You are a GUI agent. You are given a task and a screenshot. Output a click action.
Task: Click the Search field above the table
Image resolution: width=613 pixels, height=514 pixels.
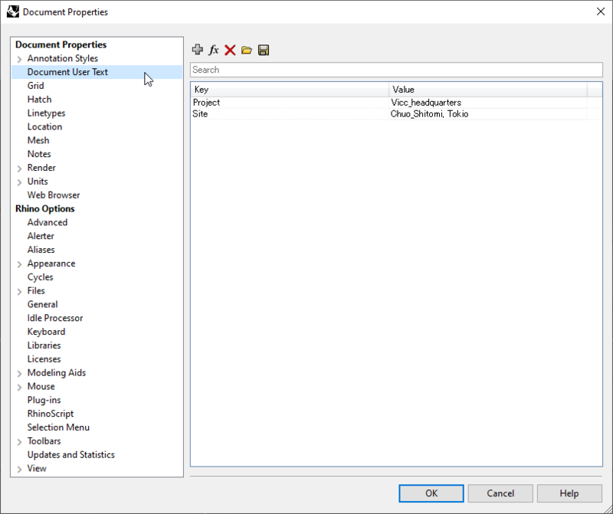[396, 70]
